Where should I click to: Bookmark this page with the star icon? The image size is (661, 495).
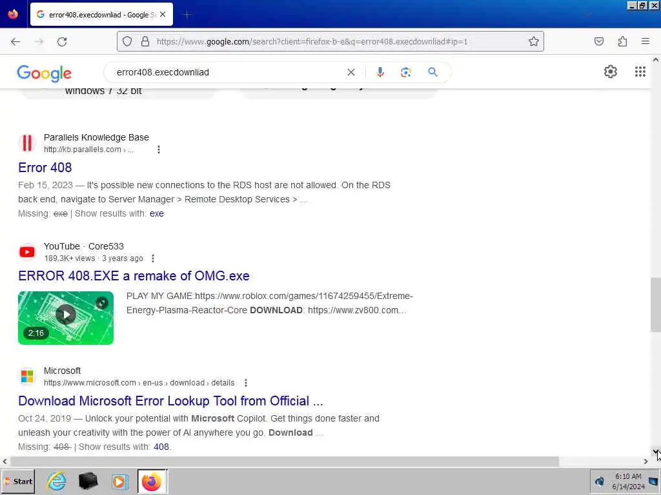(x=534, y=41)
